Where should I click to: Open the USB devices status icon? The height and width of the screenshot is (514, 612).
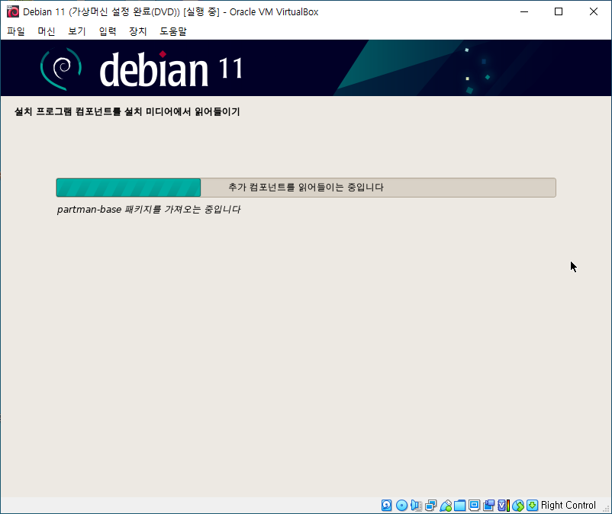446,506
